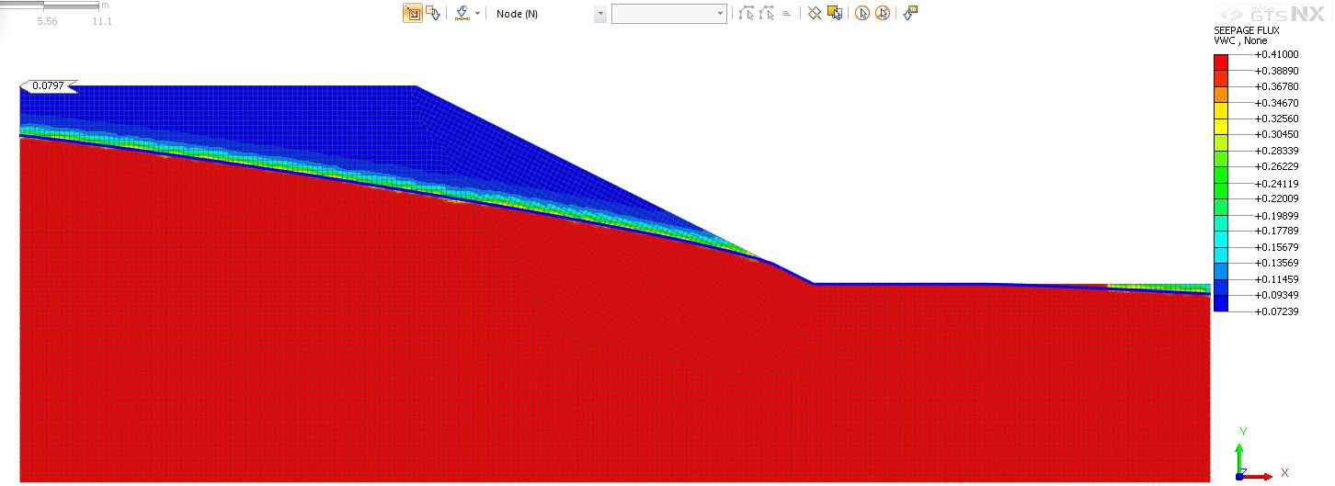1335x486 pixels.
Task: Toggle the first orange circled cursor icon
Action: (862, 14)
